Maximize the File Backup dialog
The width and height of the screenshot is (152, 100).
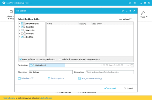pyautogui.click(x=130, y=11)
